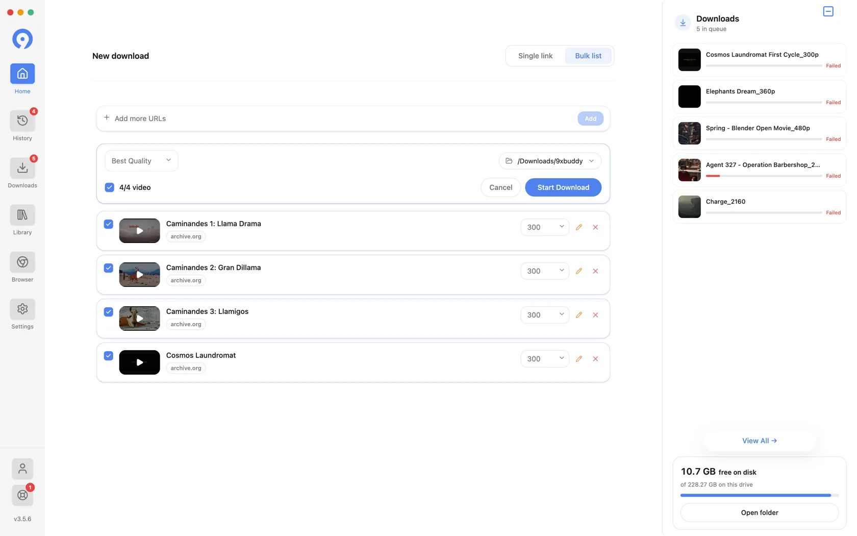Edit the Caminandes 1: Llama Drama entry
This screenshot has height=536, width=857.
tap(578, 227)
